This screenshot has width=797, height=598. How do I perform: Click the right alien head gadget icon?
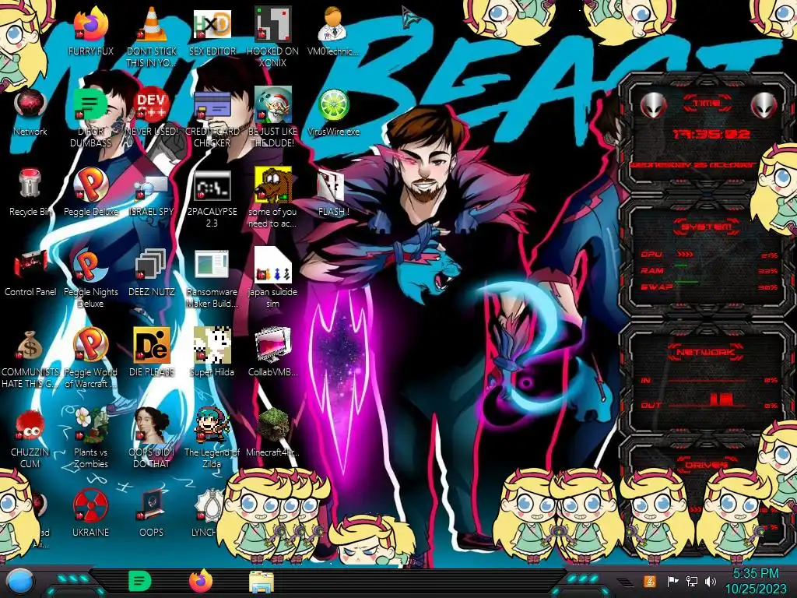pos(764,106)
